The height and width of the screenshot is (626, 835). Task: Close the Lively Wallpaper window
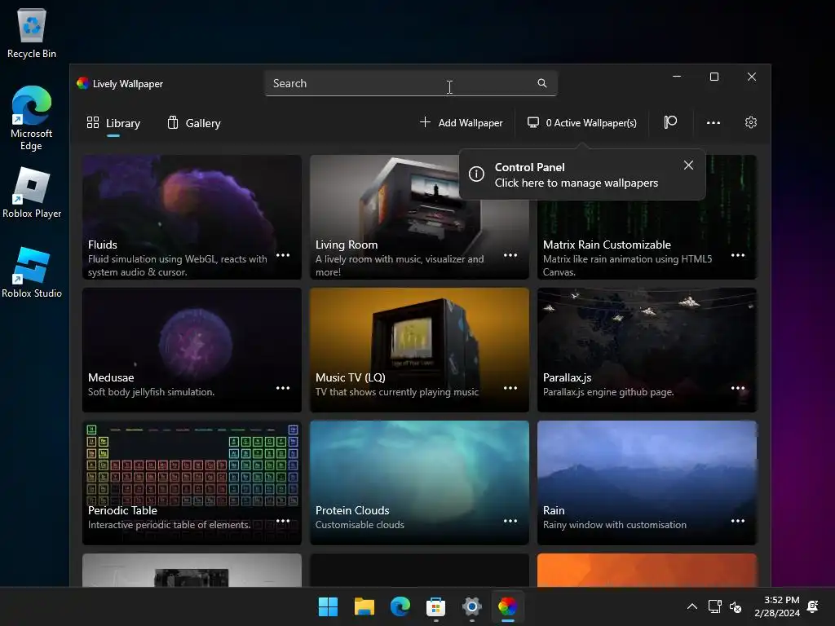coord(751,77)
